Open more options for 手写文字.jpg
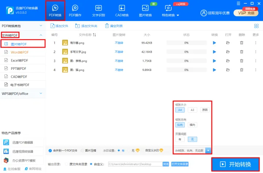The width and height of the screenshot is (263, 173). (x=256, y=52)
